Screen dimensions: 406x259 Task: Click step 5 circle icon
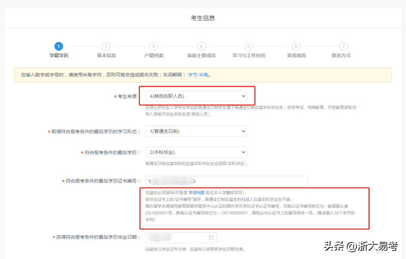(248, 46)
